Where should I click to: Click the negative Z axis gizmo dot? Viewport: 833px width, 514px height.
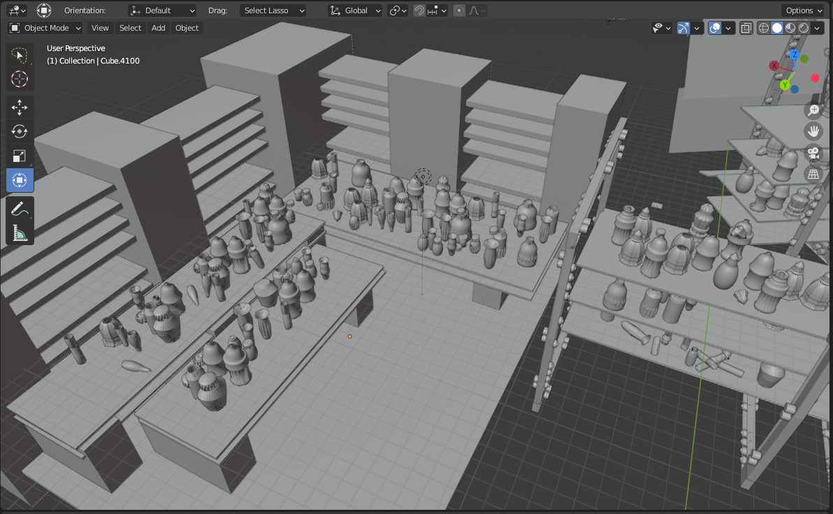(x=795, y=89)
